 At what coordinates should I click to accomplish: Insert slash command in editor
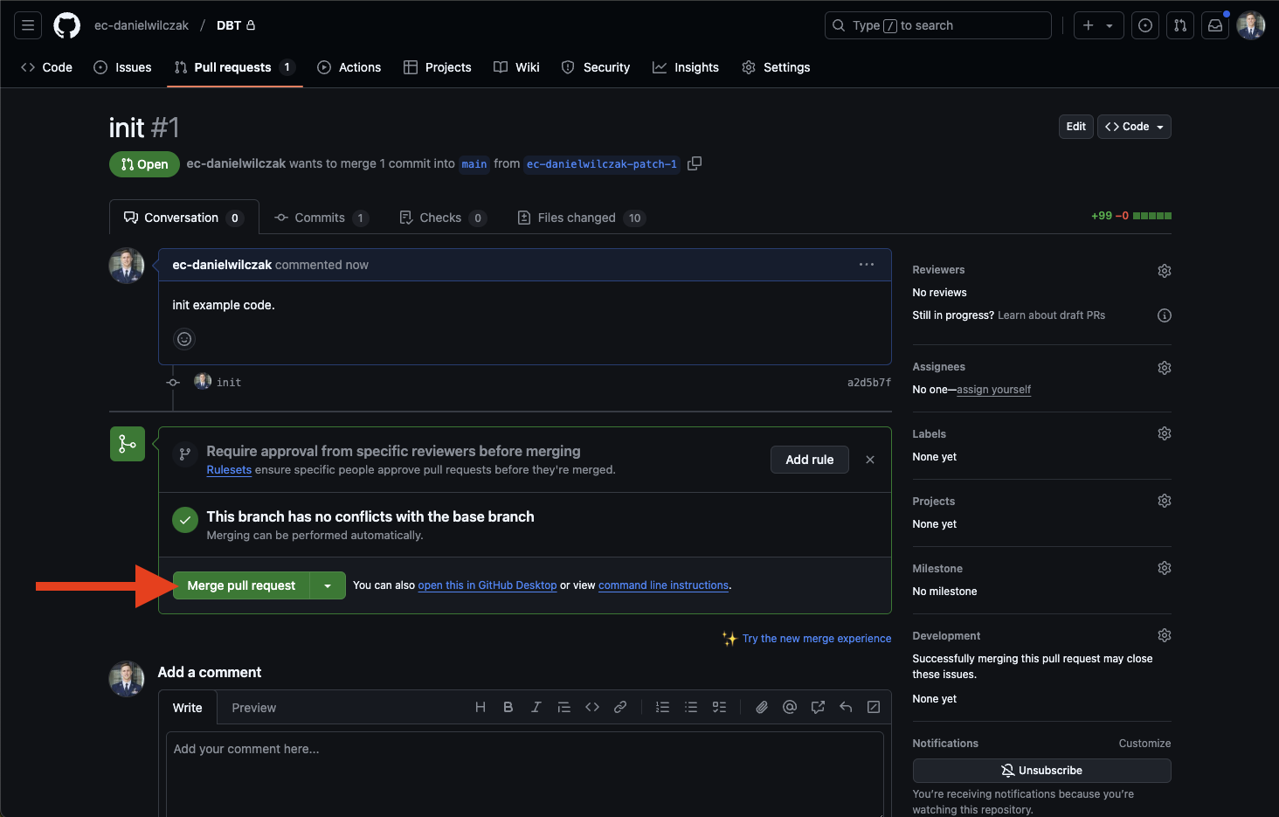[874, 707]
